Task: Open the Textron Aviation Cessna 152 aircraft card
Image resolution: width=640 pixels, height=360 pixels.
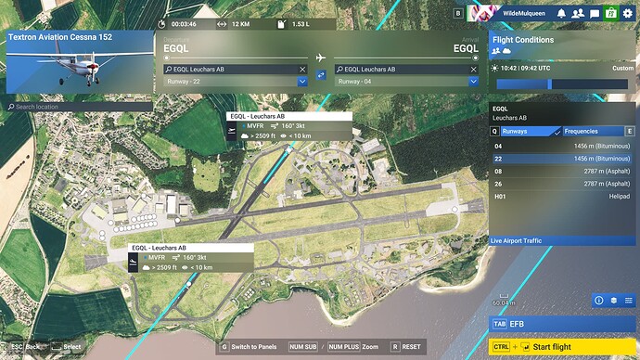Action: pyautogui.click(x=80, y=61)
